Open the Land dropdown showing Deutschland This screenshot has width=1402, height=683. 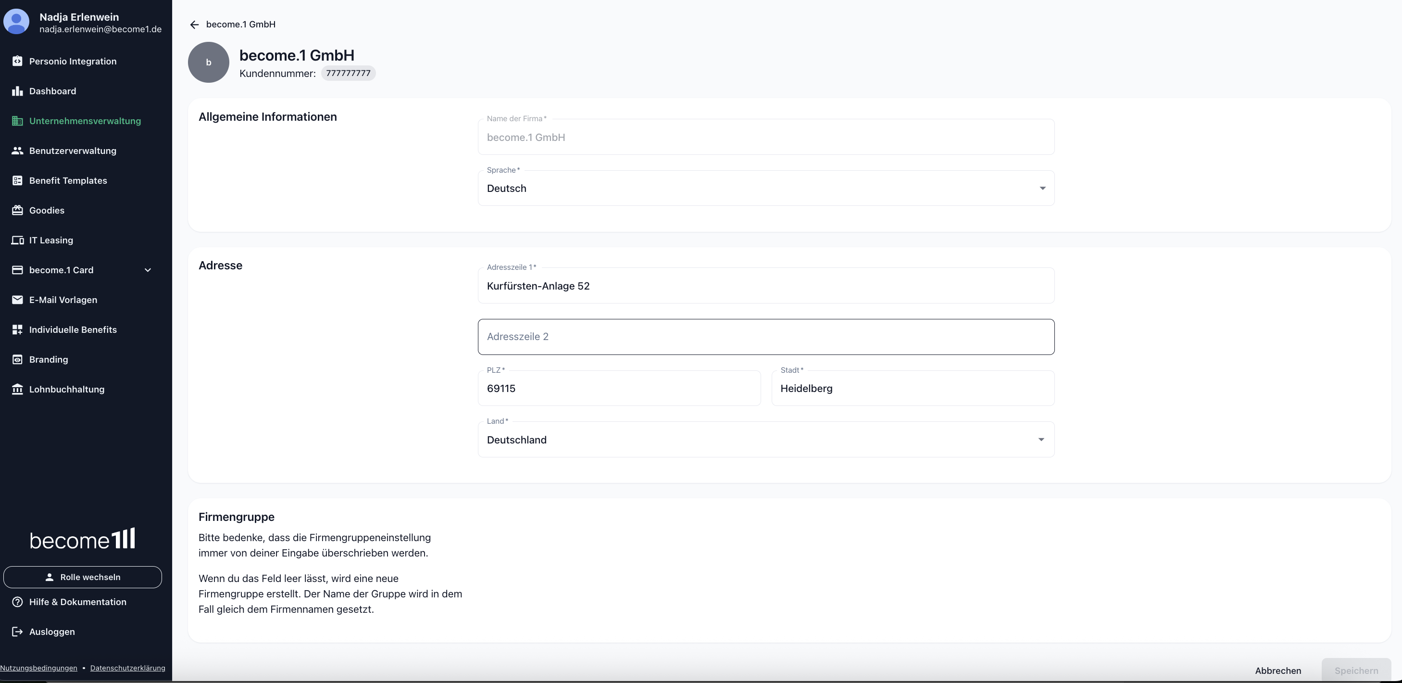tap(766, 440)
